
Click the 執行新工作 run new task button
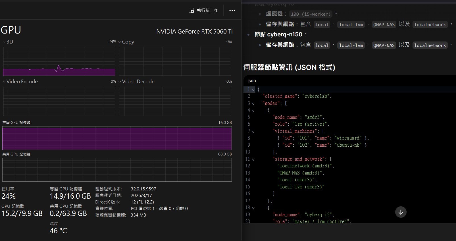(x=203, y=10)
